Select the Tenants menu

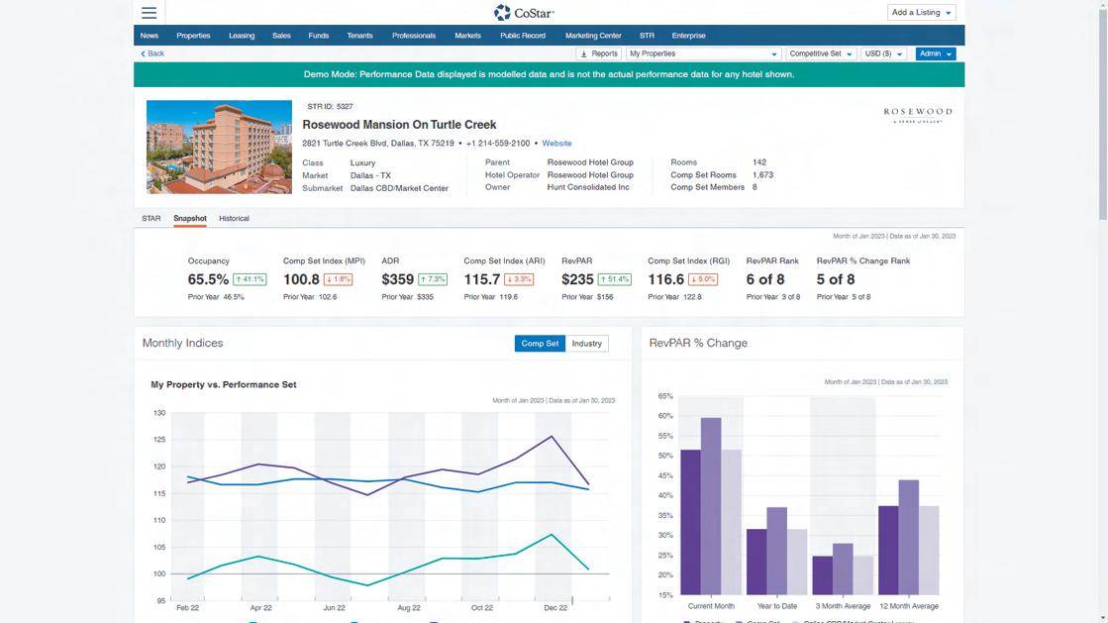click(359, 36)
